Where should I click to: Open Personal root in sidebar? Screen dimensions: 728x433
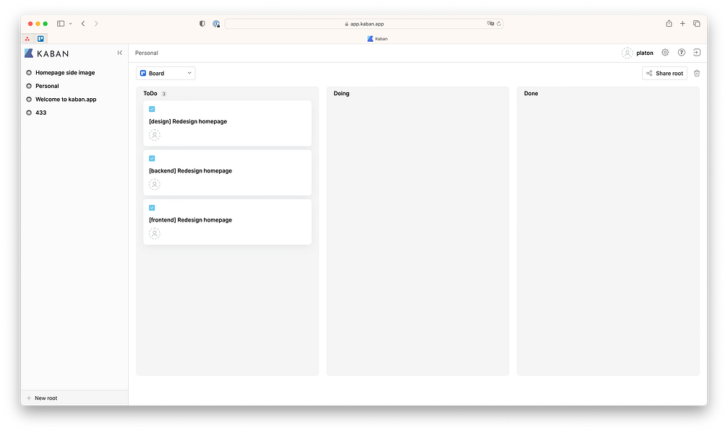(x=48, y=86)
